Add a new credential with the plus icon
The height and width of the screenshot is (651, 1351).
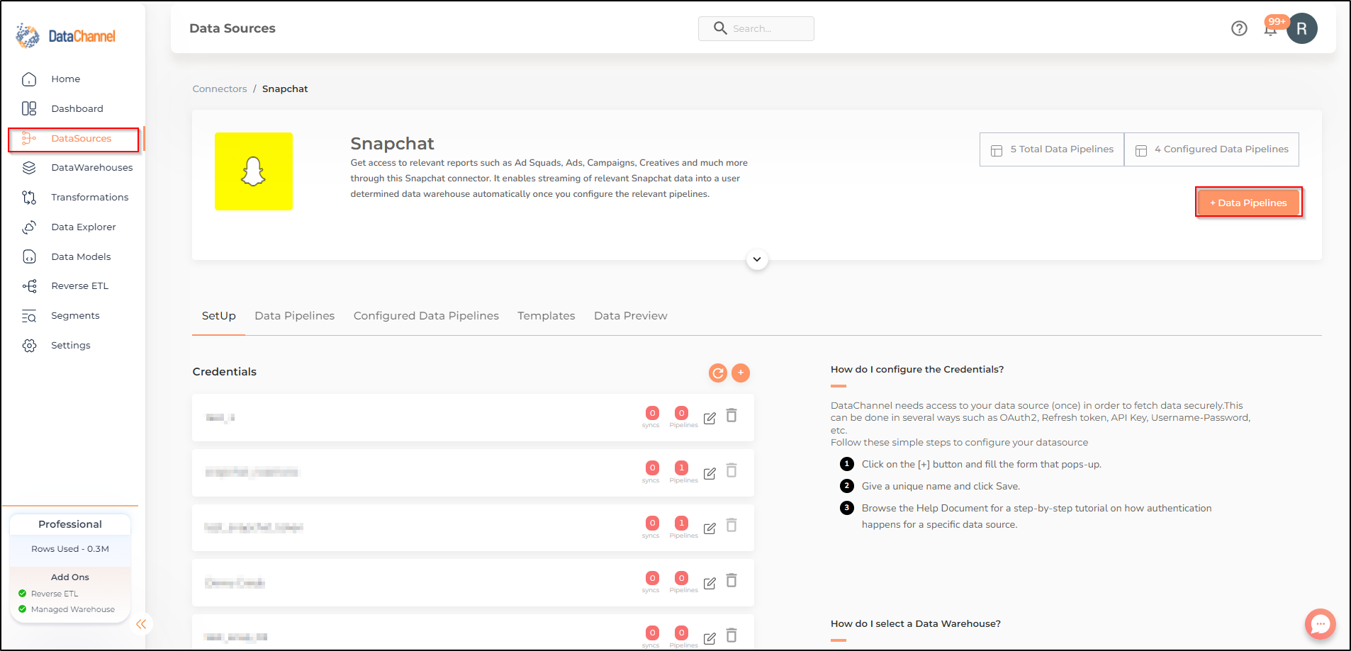(741, 373)
